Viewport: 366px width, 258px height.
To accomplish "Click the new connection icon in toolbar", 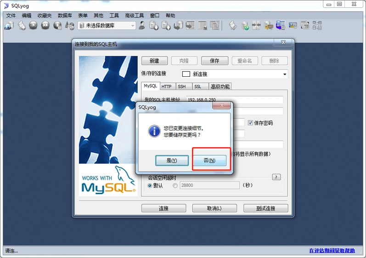I will (x=9, y=25).
